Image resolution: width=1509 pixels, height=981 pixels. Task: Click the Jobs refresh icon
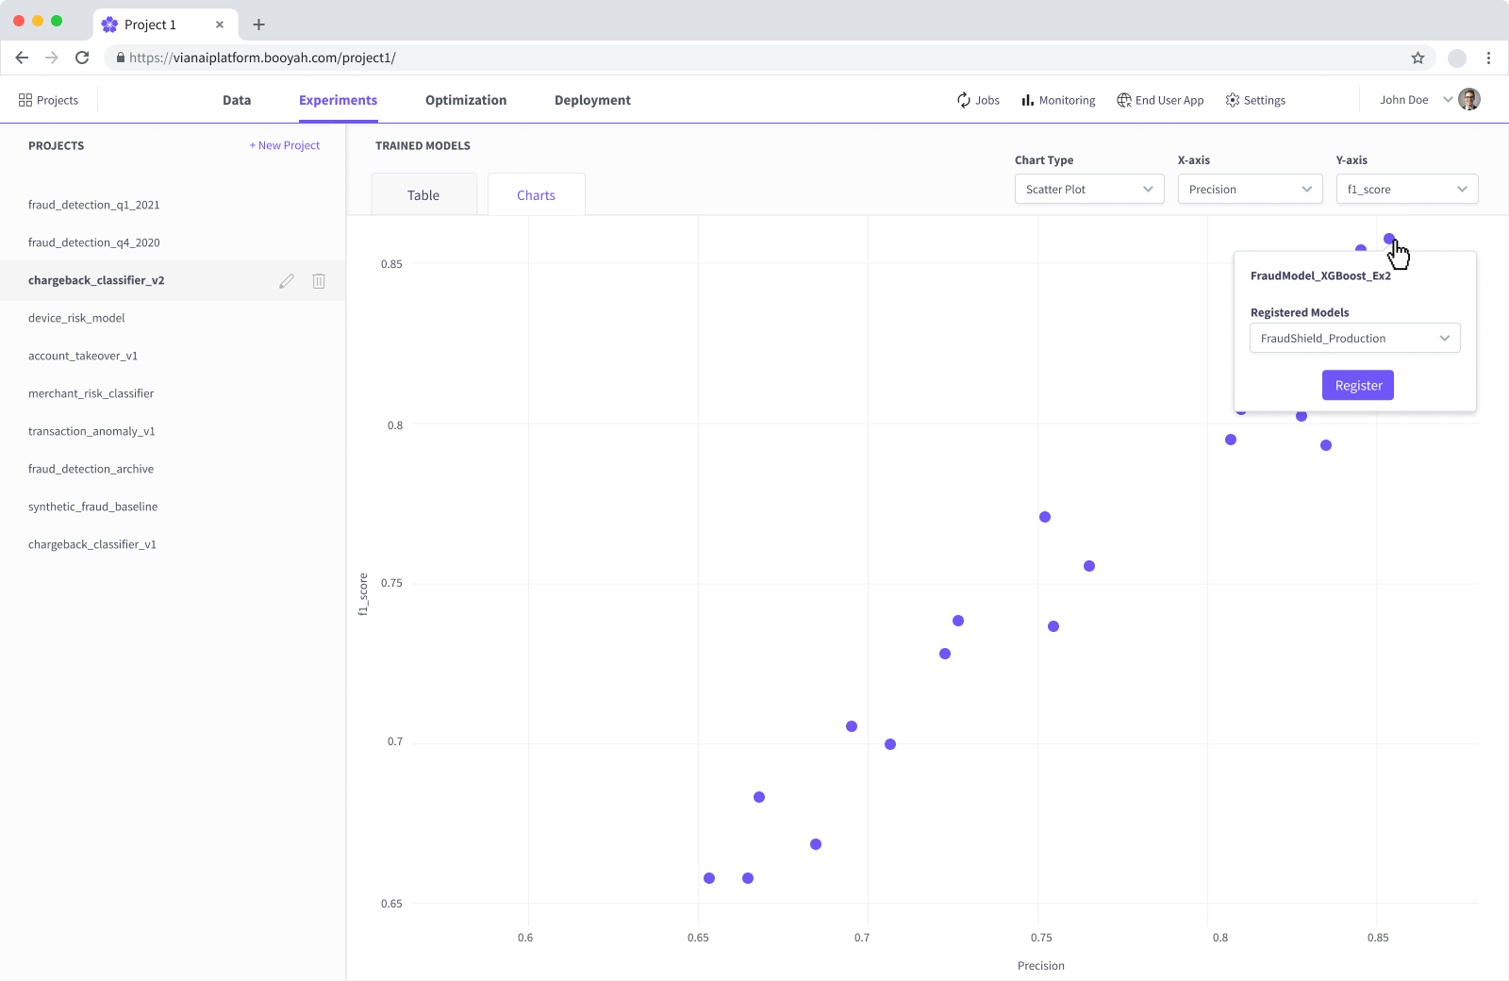(x=964, y=100)
